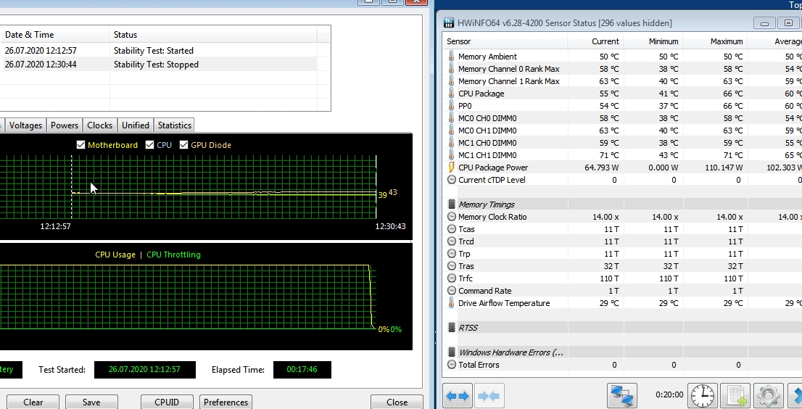Click thermometer icon beside Memory Ambient
This screenshot has height=409, width=802.
[451, 57]
